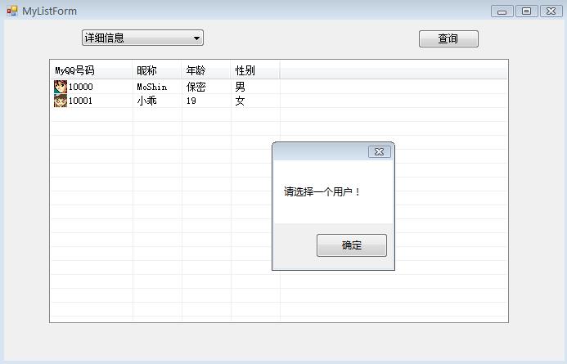Click the 昵称 column header
Viewport: 567px width, 364px height.
point(157,70)
